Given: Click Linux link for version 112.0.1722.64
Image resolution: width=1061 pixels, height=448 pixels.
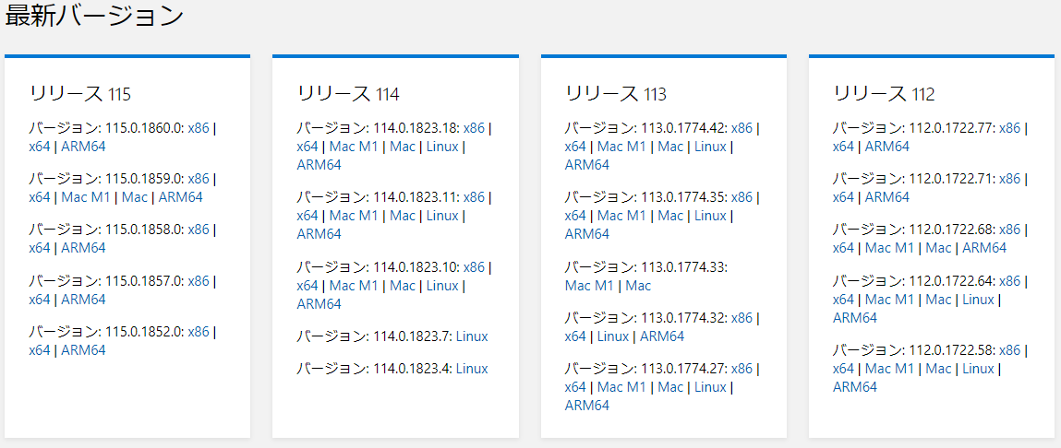Looking at the screenshot, I should click(979, 300).
